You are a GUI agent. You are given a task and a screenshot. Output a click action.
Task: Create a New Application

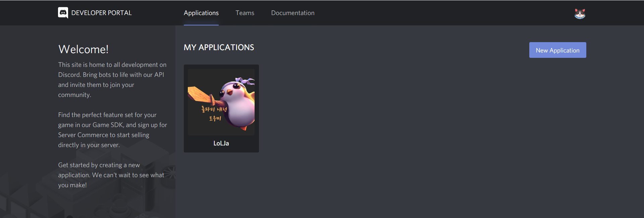[x=557, y=50]
